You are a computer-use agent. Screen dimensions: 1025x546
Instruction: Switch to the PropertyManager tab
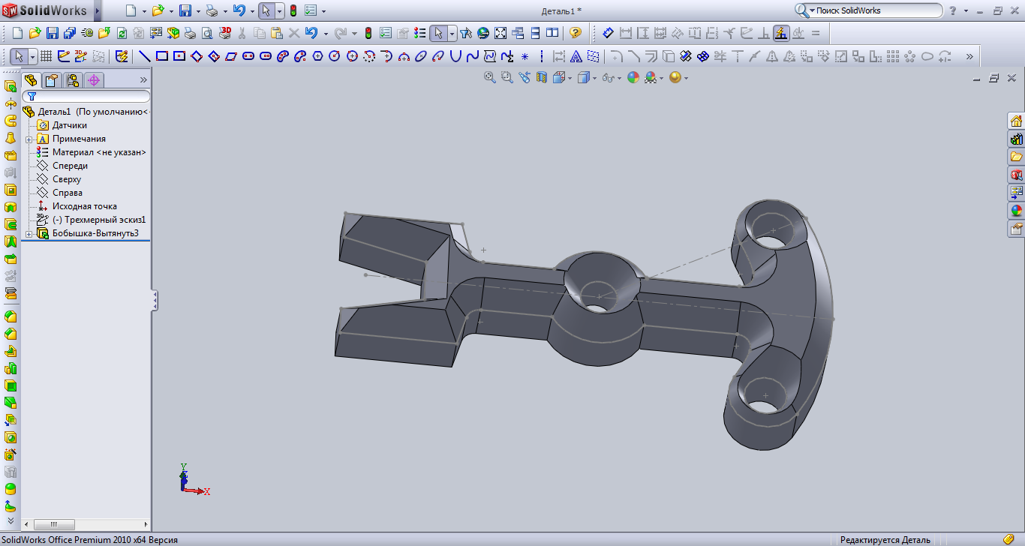[51, 80]
